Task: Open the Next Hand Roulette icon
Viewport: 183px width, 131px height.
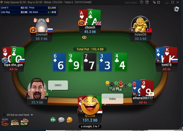Action: click(15, 122)
